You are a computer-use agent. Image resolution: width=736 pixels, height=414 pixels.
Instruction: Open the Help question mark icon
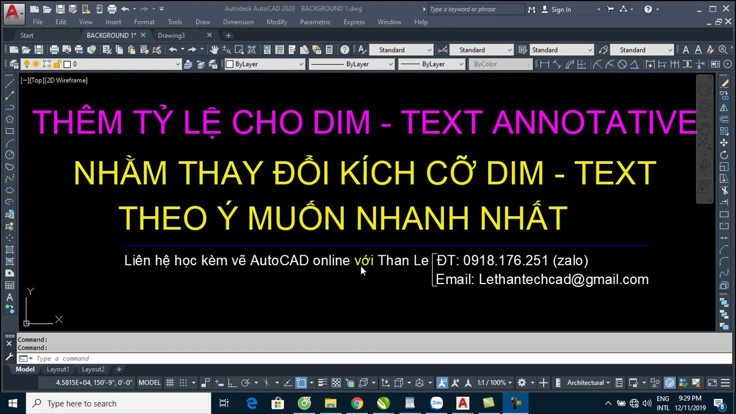coord(344,49)
